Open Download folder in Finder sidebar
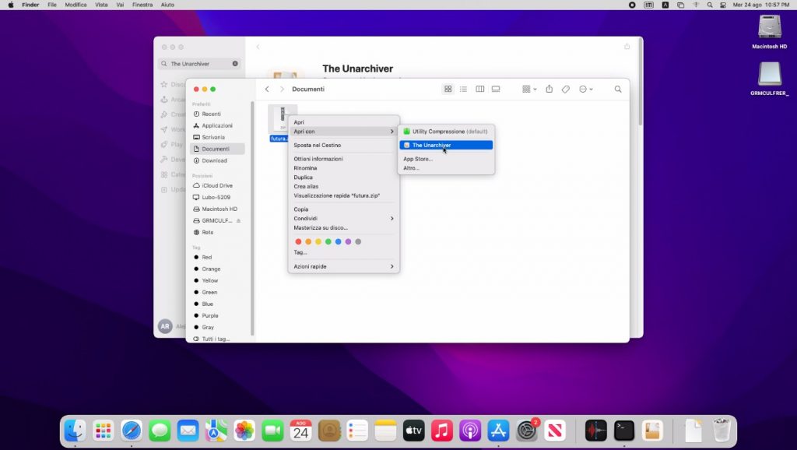 pyautogui.click(x=214, y=160)
